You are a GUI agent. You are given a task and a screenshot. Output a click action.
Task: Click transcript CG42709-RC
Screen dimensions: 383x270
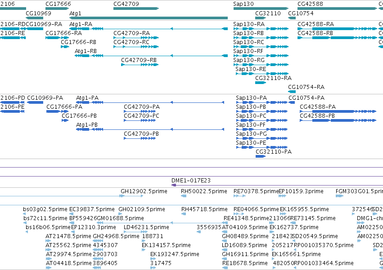[x=136, y=47]
